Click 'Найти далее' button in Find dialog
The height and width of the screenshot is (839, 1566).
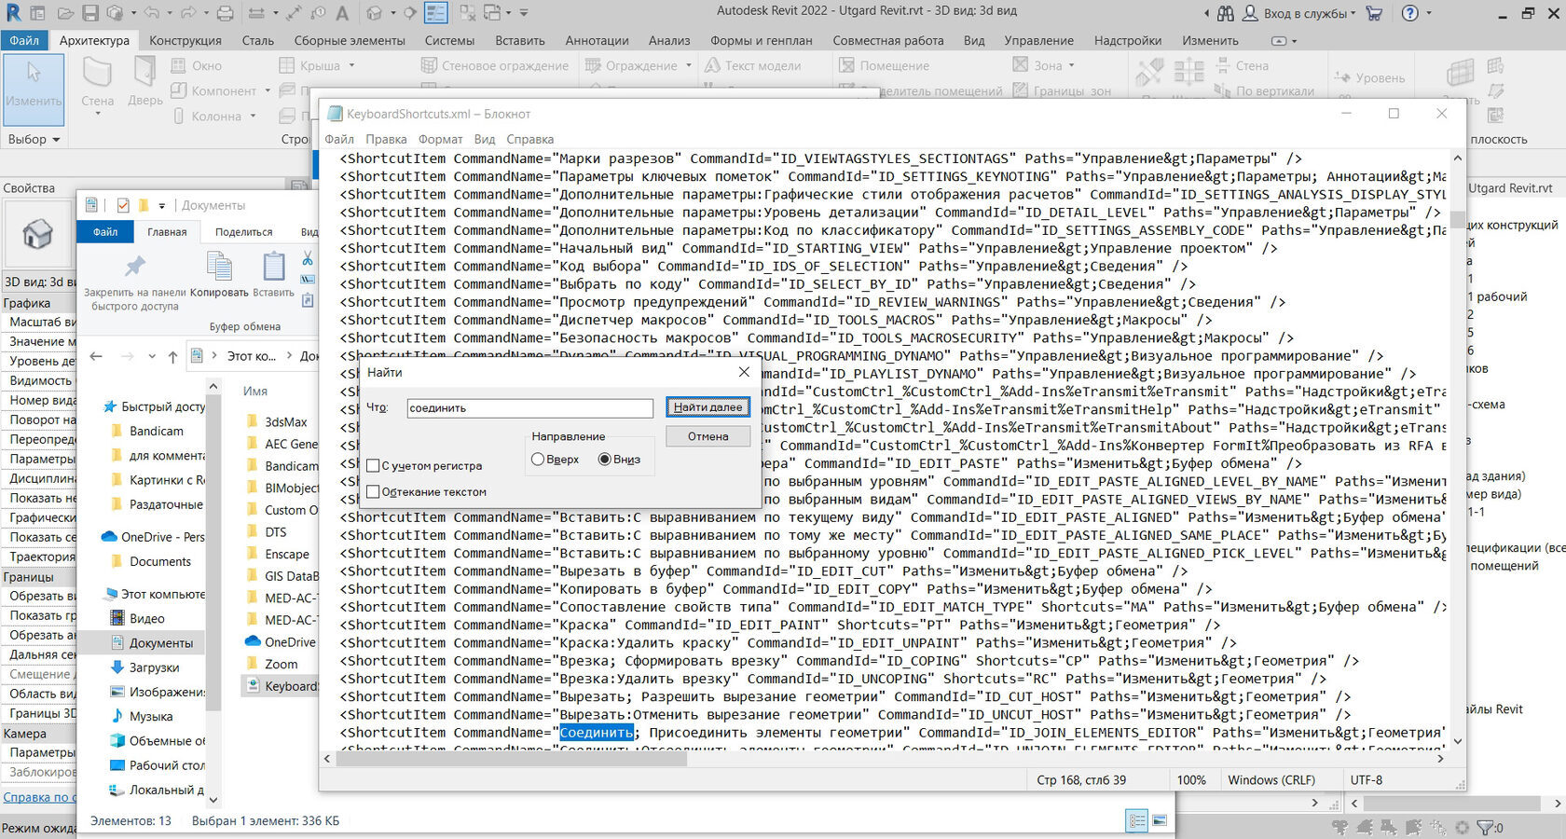coord(707,406)
